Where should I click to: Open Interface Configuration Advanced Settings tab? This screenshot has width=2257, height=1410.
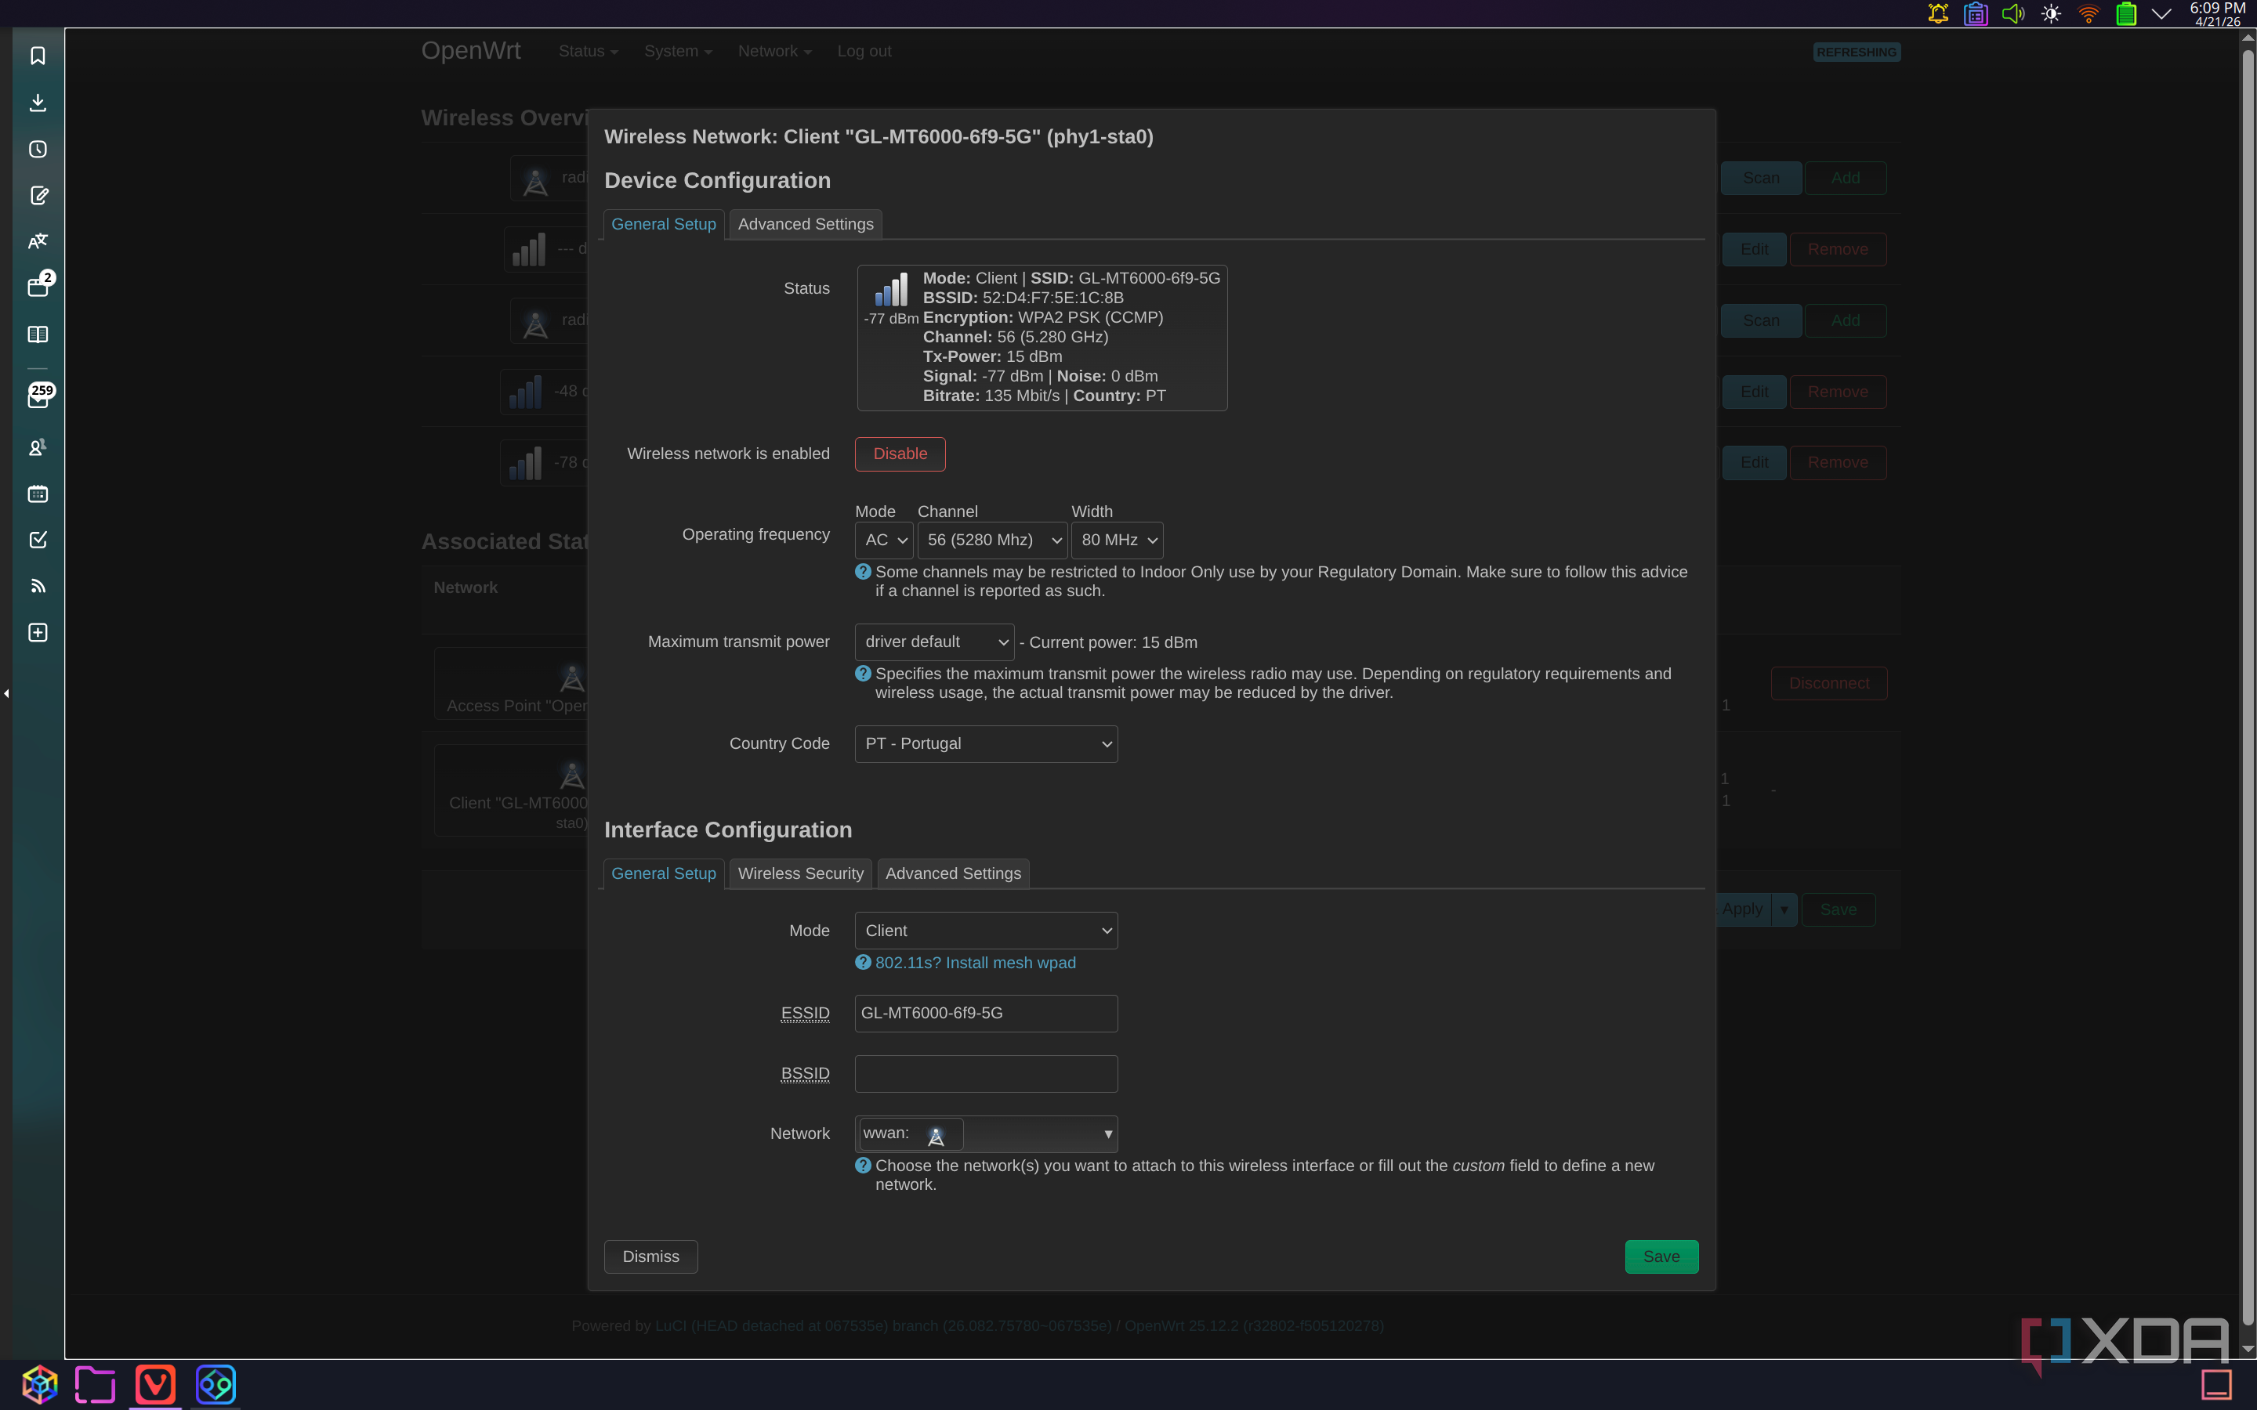[x=952, y=873]
